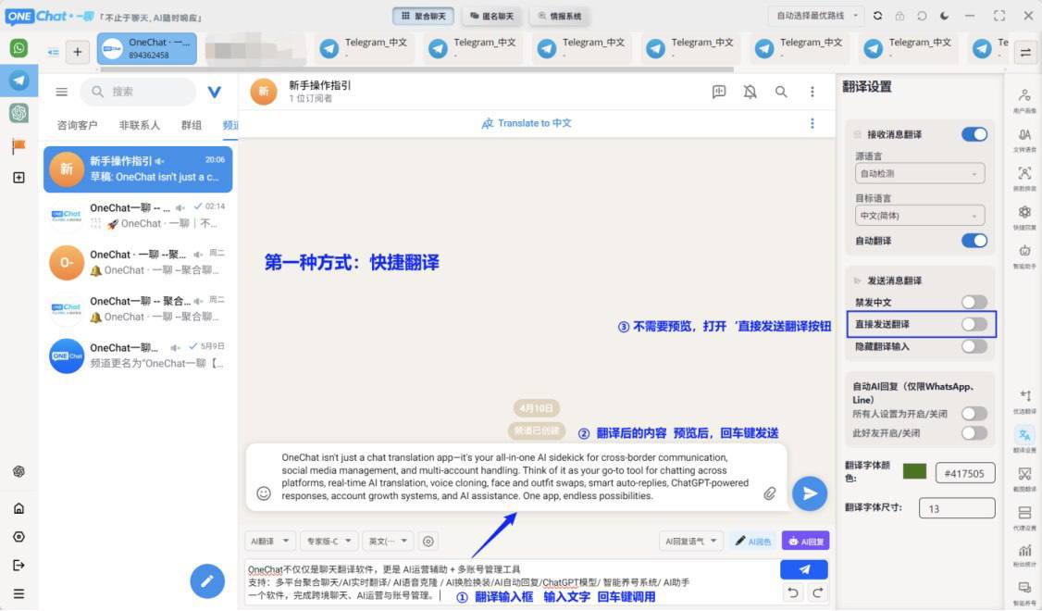Click the purple AI回复 button

(x=805, y=542)
